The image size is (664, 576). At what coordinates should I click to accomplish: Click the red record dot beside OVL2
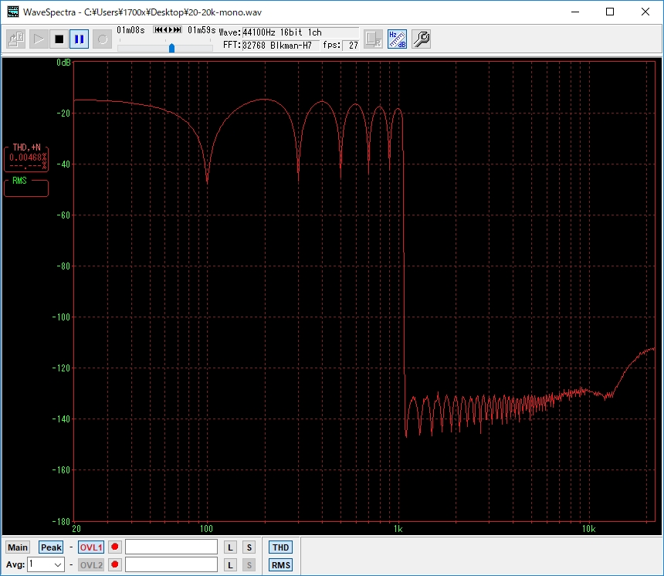[115, 565]
